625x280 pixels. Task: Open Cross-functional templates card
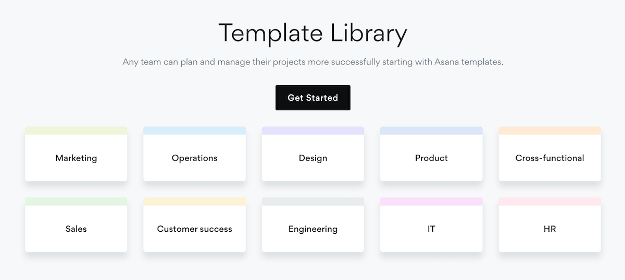[549, 158]
